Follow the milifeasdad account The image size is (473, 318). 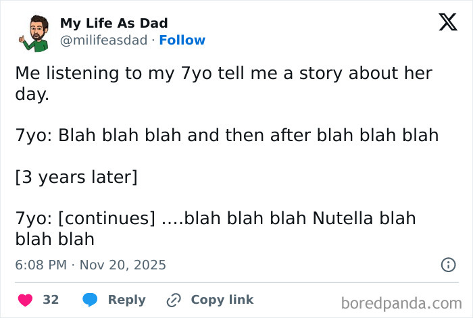tap(182, 41)
